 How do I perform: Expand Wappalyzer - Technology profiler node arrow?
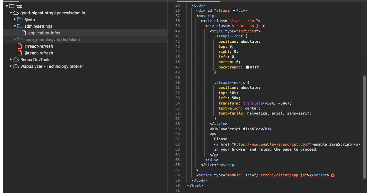point(11,66)
